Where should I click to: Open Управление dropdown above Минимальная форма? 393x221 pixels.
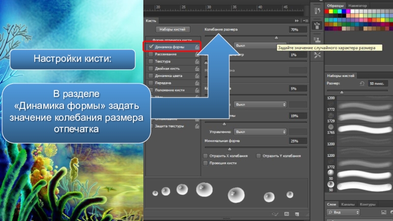[x=260, y=132]
